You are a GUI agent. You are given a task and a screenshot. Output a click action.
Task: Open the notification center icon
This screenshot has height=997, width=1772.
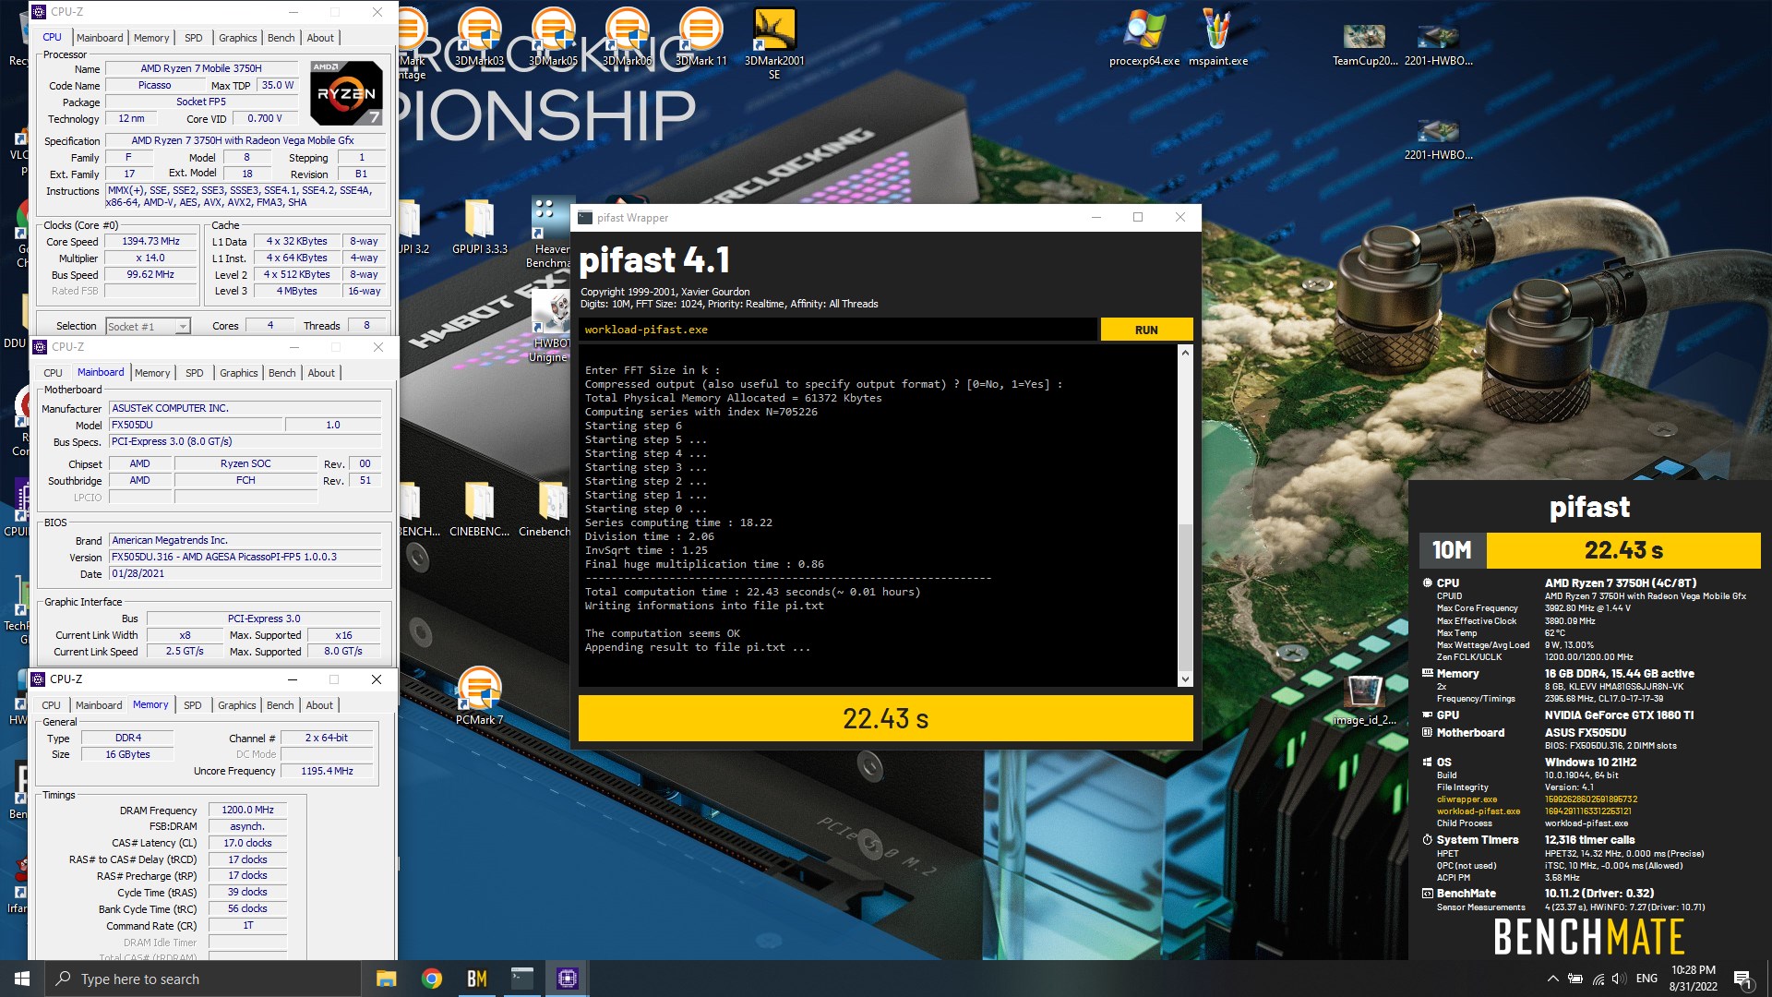(1742, 979)
